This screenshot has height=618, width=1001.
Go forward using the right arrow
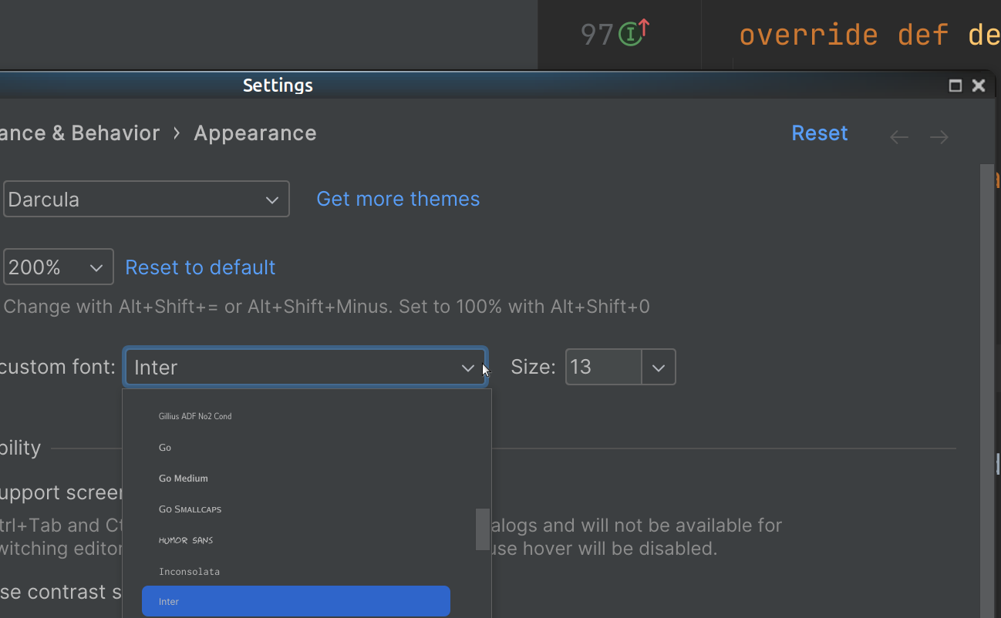click(939, 137)
